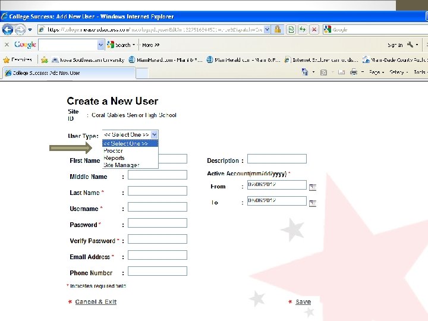This screenshot has height=321, width=428.
Task: Click the Phone Number input field
Action: [158, 271]
